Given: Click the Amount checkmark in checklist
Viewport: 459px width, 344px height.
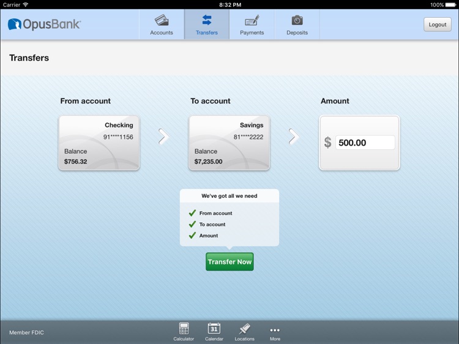Looking at the screenshot, I should coord(192,235).
